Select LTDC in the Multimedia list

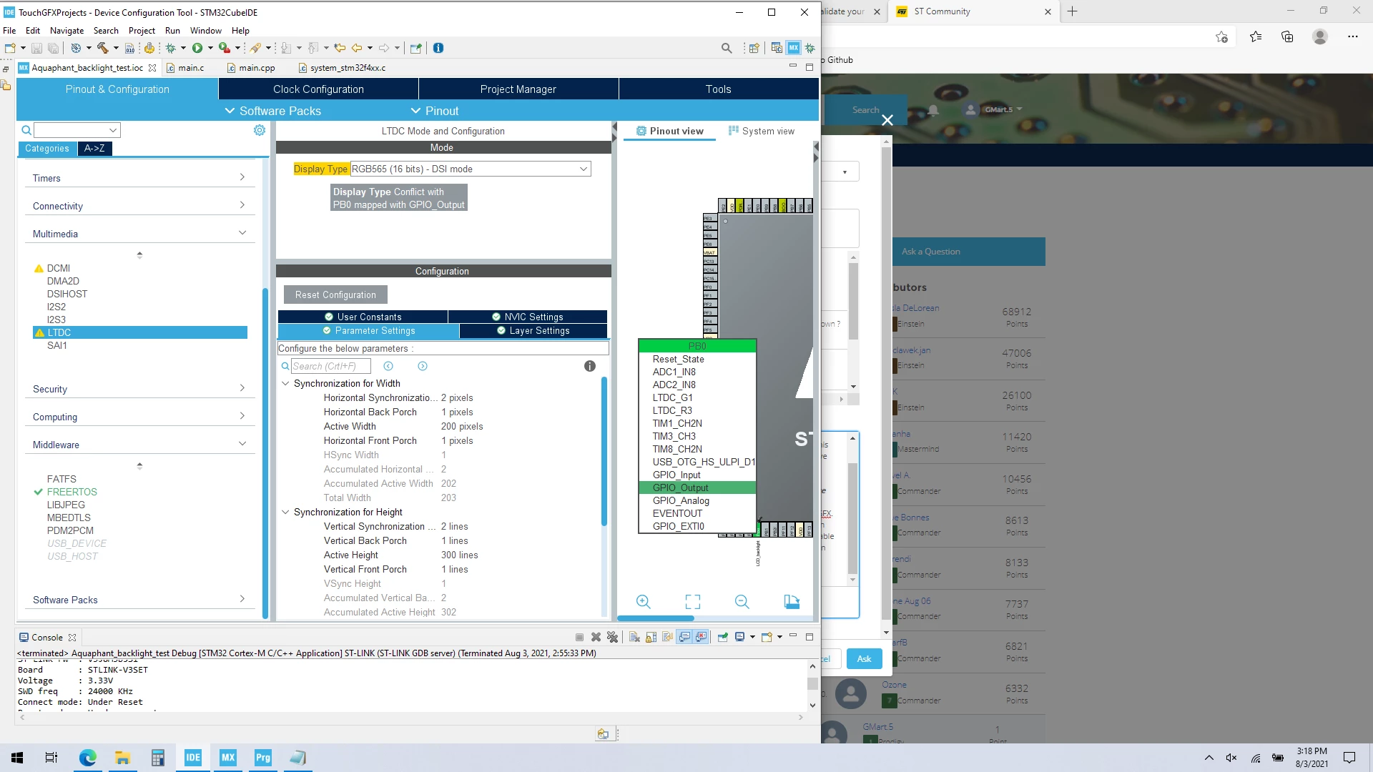tap(140, 332)
